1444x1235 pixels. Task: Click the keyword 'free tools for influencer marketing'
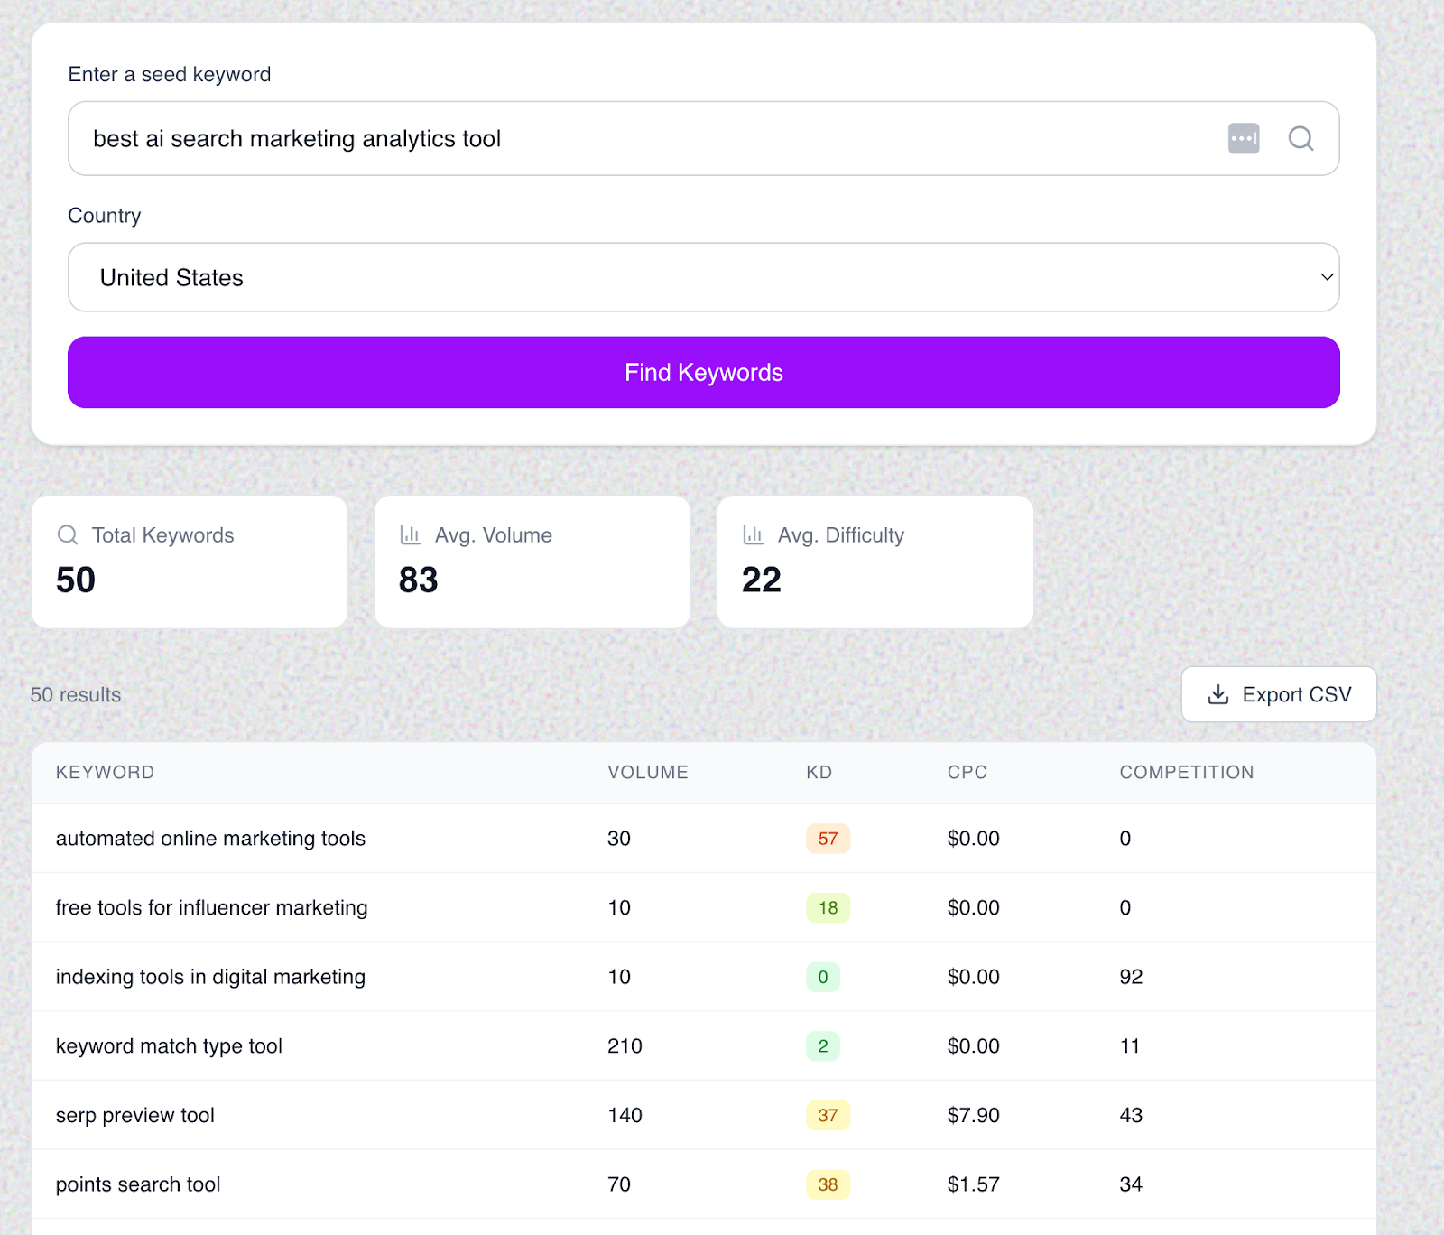pos(211,907)
